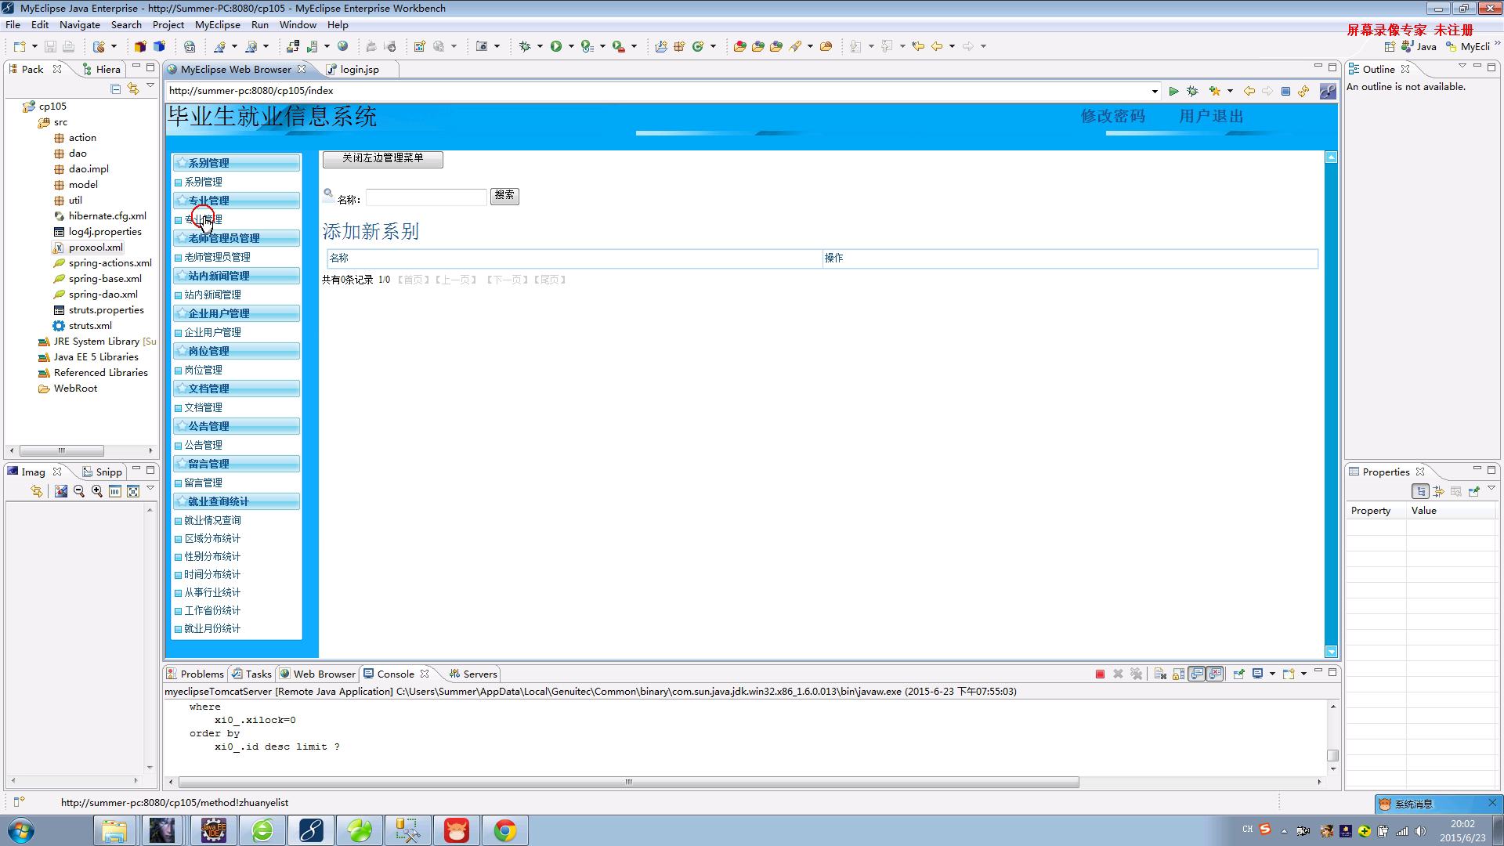Open Chrome from the Windows taskbar
1504x846 pixels.
point(505,830)
